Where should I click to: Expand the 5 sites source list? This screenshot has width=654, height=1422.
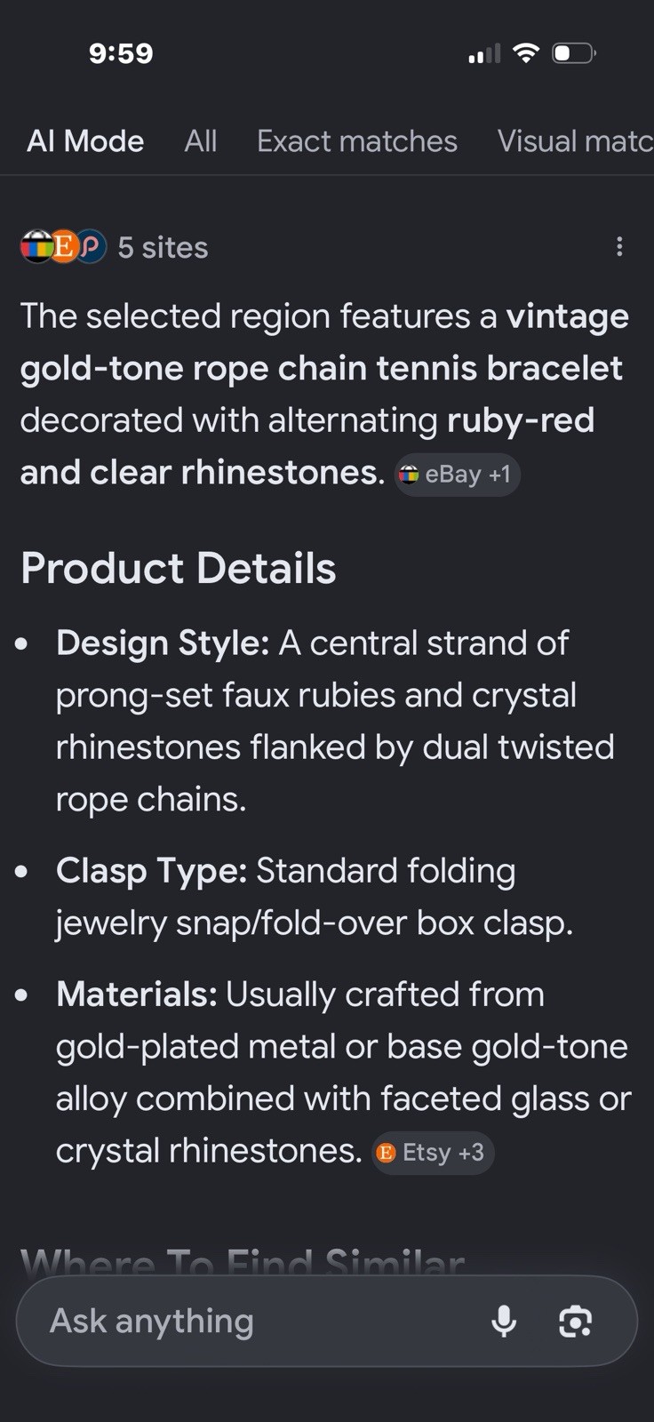(x=163, y=247)
